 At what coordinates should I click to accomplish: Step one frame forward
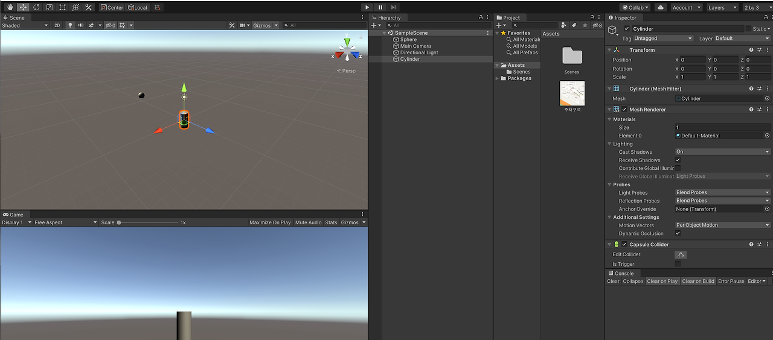pyautogui.click(x=393, y=7)
